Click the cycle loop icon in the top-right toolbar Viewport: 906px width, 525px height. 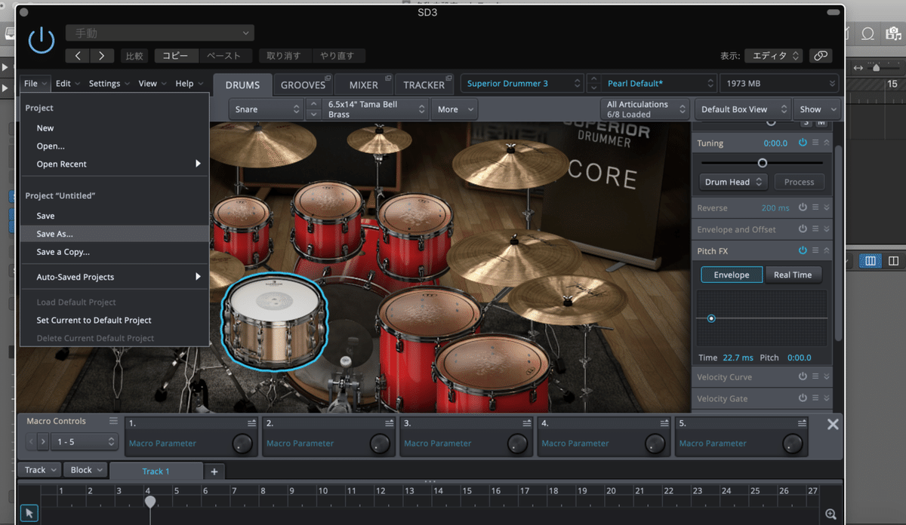(x=867, y=34)
